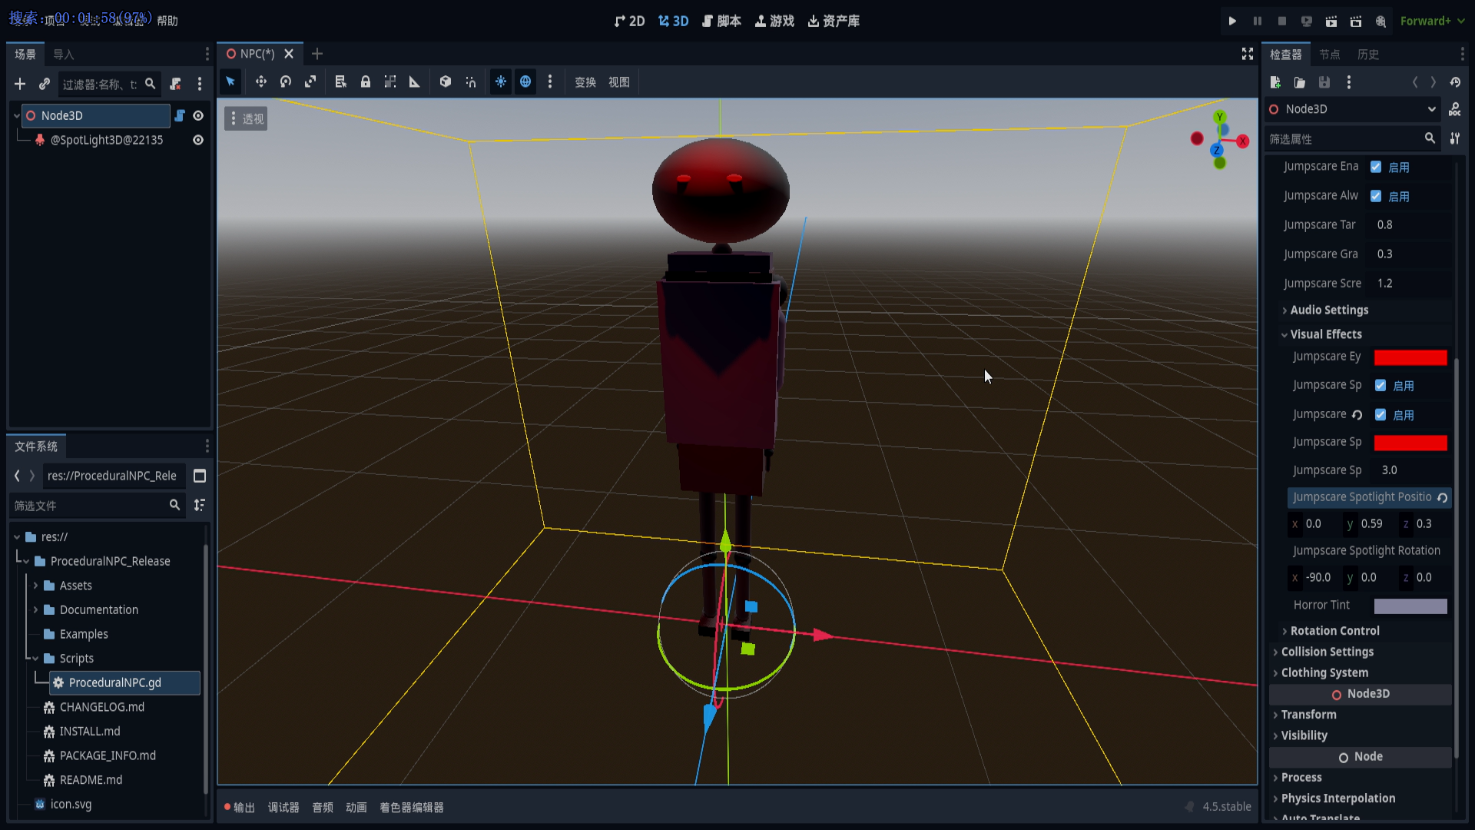The width and height of the screenshot is (1475, 830).
Task: Toggle the preview sunlight icon
Action: [x=501, y=81]
